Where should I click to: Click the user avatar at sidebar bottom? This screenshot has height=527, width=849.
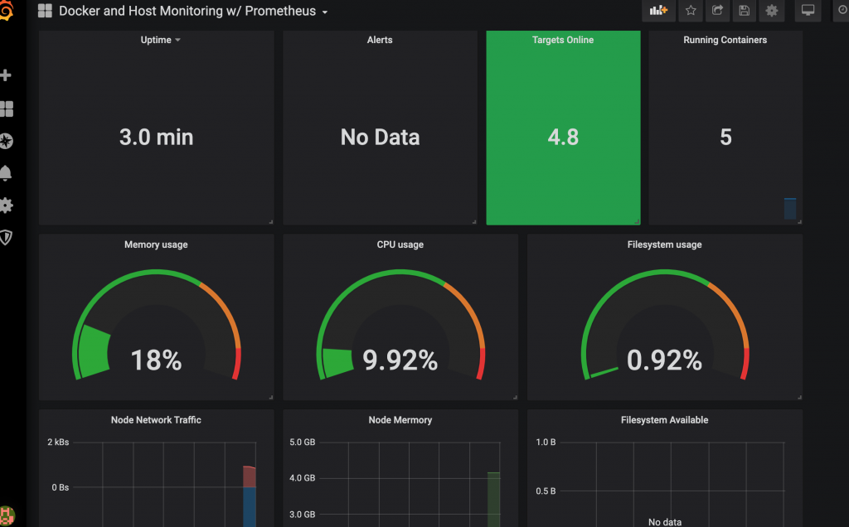(7, 516)
